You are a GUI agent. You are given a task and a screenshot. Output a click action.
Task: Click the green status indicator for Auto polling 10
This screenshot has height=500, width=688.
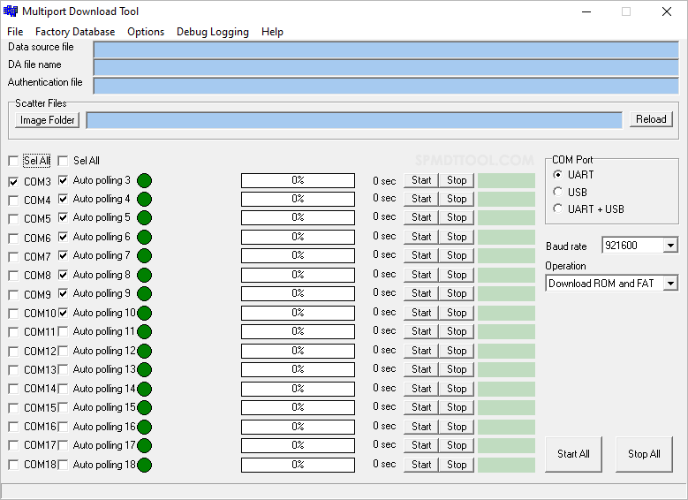pyautogui.click(x=144, y=313)
